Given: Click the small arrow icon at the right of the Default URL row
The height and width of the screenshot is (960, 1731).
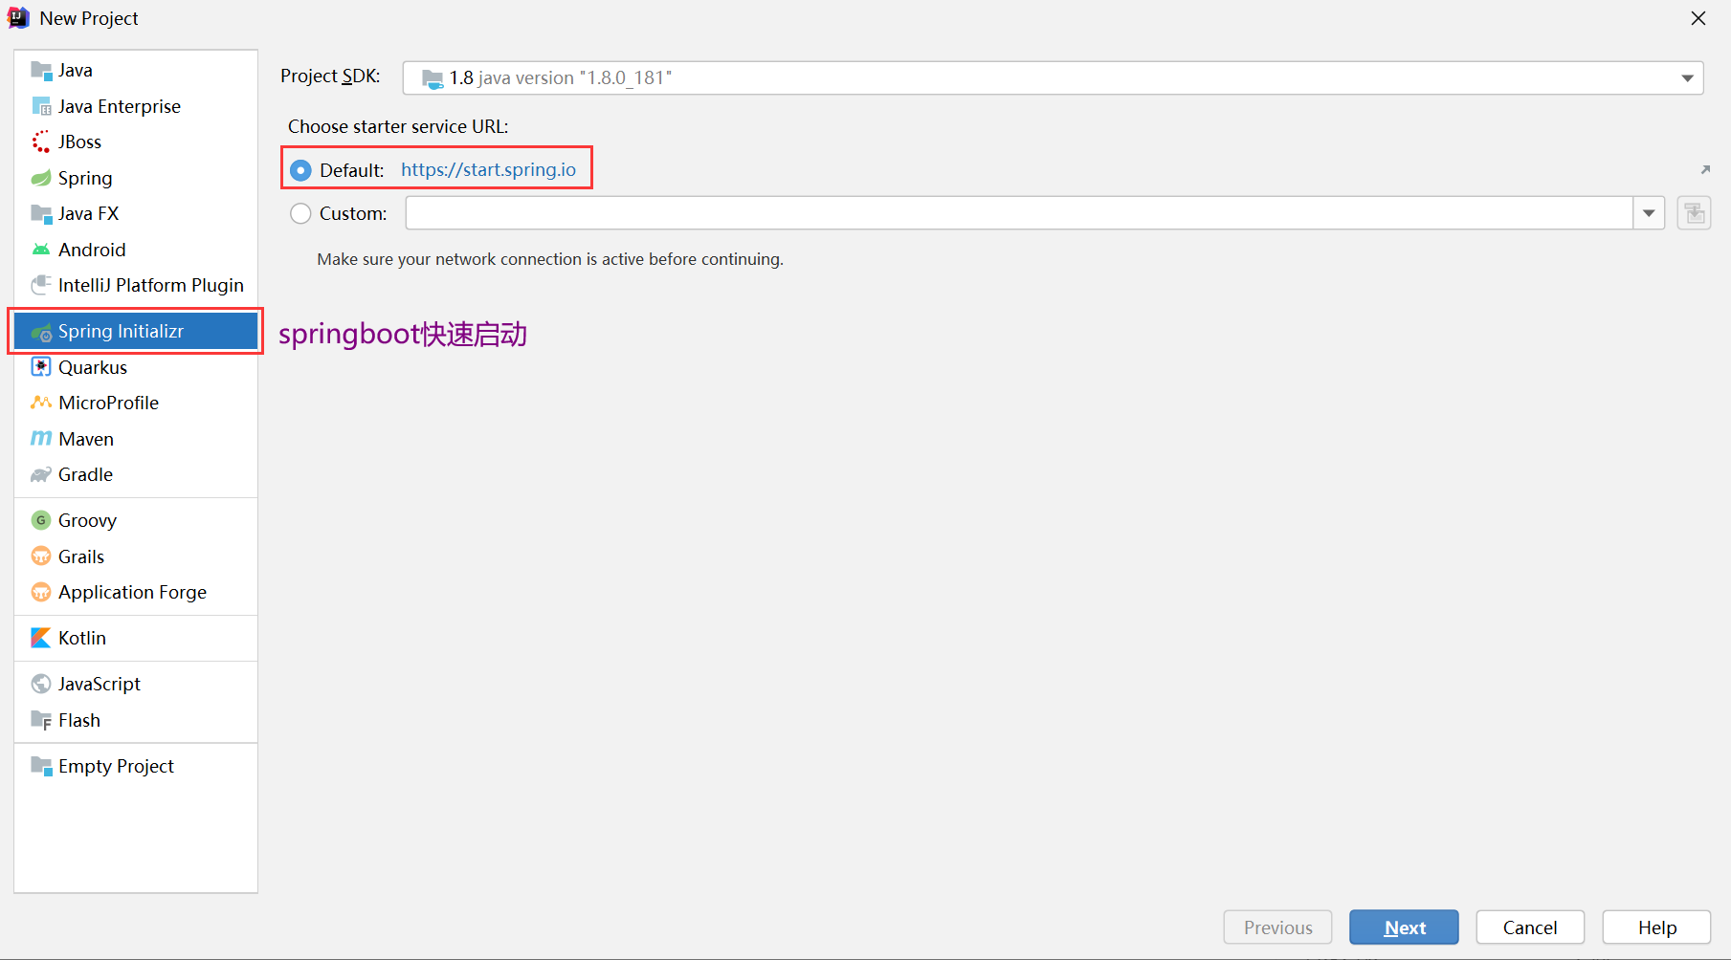Looking at the screenshot, I should (1705, 169).
